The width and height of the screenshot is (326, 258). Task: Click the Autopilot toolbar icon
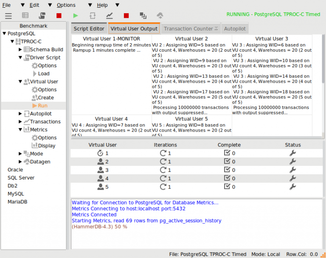[93, 16]
